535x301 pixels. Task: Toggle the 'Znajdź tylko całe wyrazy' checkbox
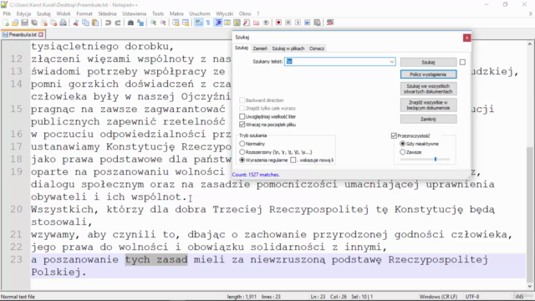[x=242, y=109]
